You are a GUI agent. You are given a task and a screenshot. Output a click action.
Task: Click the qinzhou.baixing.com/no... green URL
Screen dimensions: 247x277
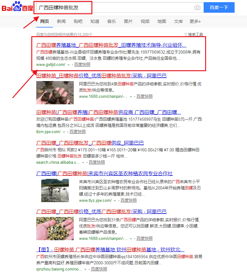coord(59,269)
